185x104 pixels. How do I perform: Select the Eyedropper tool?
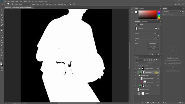[x=2, y=23]
